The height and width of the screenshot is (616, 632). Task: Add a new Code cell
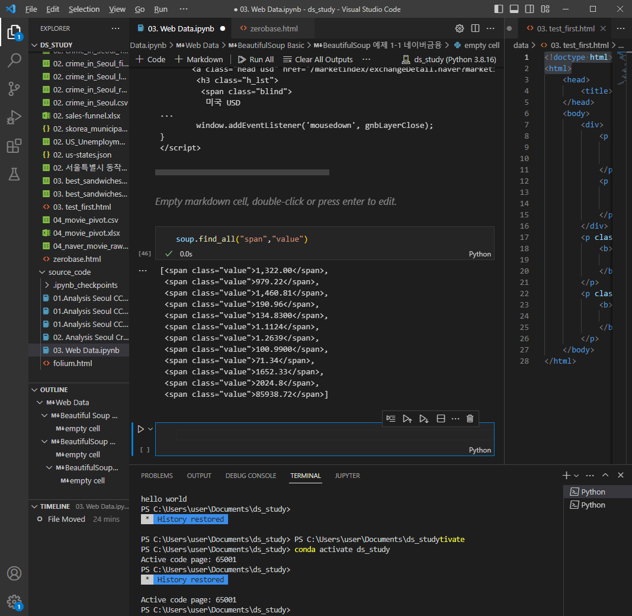(x=151, y=59)
